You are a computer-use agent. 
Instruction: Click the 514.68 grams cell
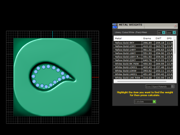(148, 78)
